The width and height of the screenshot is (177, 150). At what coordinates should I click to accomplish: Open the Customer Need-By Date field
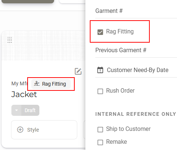click(x=136, y=70)
